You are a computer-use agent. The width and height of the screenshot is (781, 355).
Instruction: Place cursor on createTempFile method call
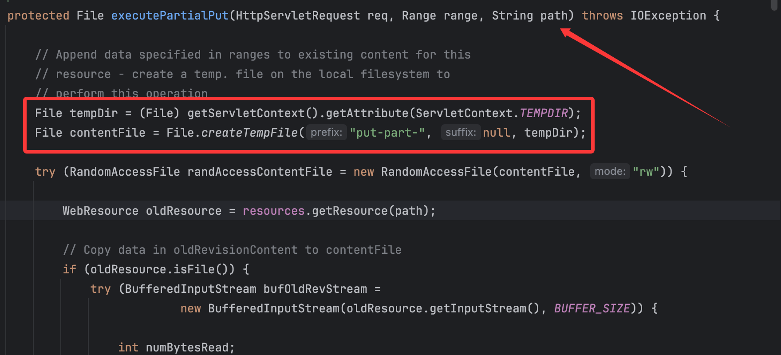click(x=249, y=133)
